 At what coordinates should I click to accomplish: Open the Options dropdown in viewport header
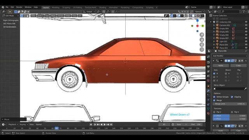[199, 12]
